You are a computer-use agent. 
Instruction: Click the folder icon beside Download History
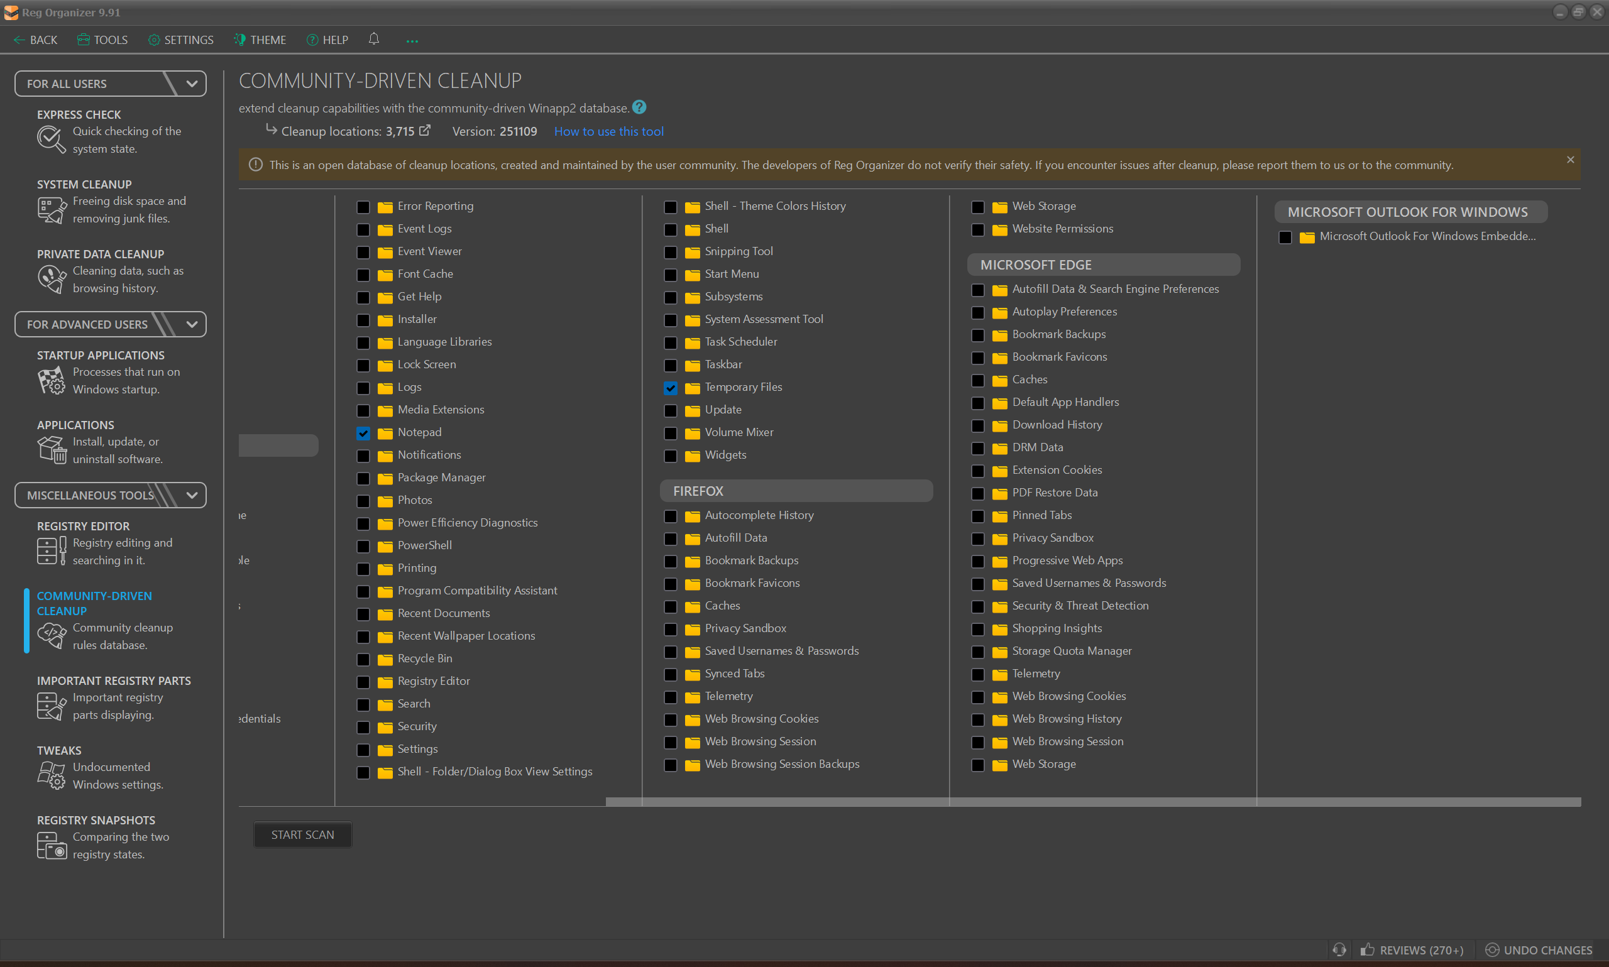tap(1000, 425)
